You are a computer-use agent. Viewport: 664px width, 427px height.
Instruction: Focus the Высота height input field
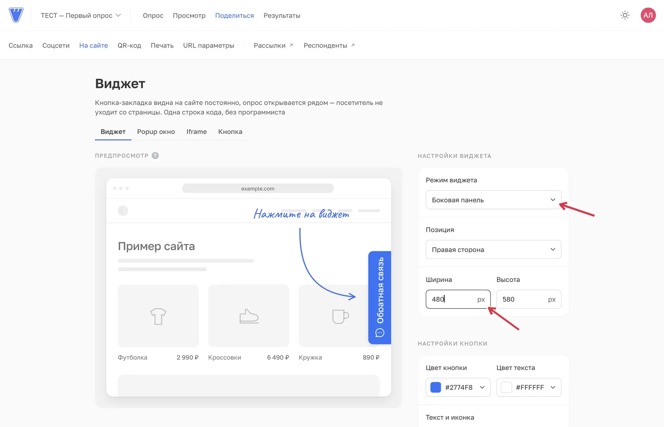click(529, 299)
